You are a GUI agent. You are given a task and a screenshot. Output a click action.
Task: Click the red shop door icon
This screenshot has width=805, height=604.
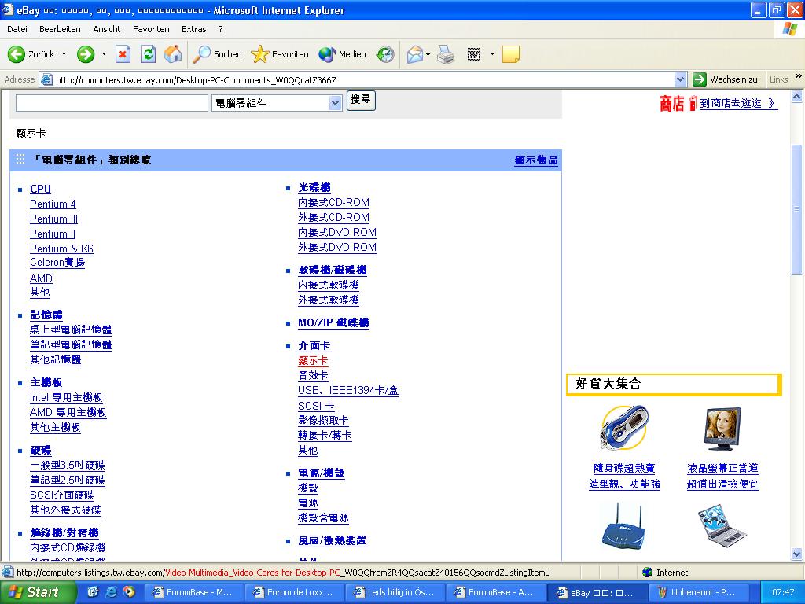coord(693,103)
